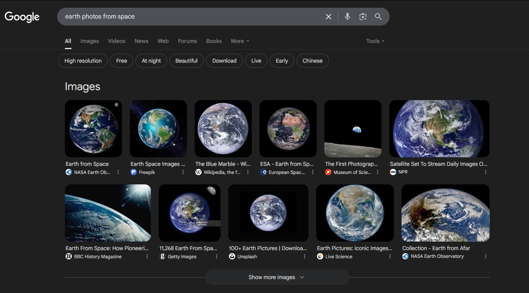Open the Tools dropdown
The width and height of the screenshot is (529, 293).
coord(375,41)
